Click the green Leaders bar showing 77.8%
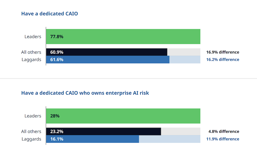Screen dimensions: 257x154 pyautogui.click(x=123, y=37)
